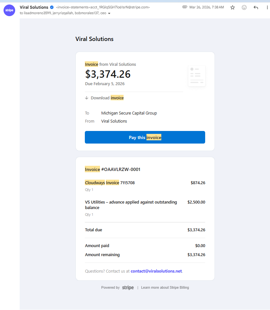The image size is (270, 310).
Task: Click the Pay this invoice button
Action: 145,137
